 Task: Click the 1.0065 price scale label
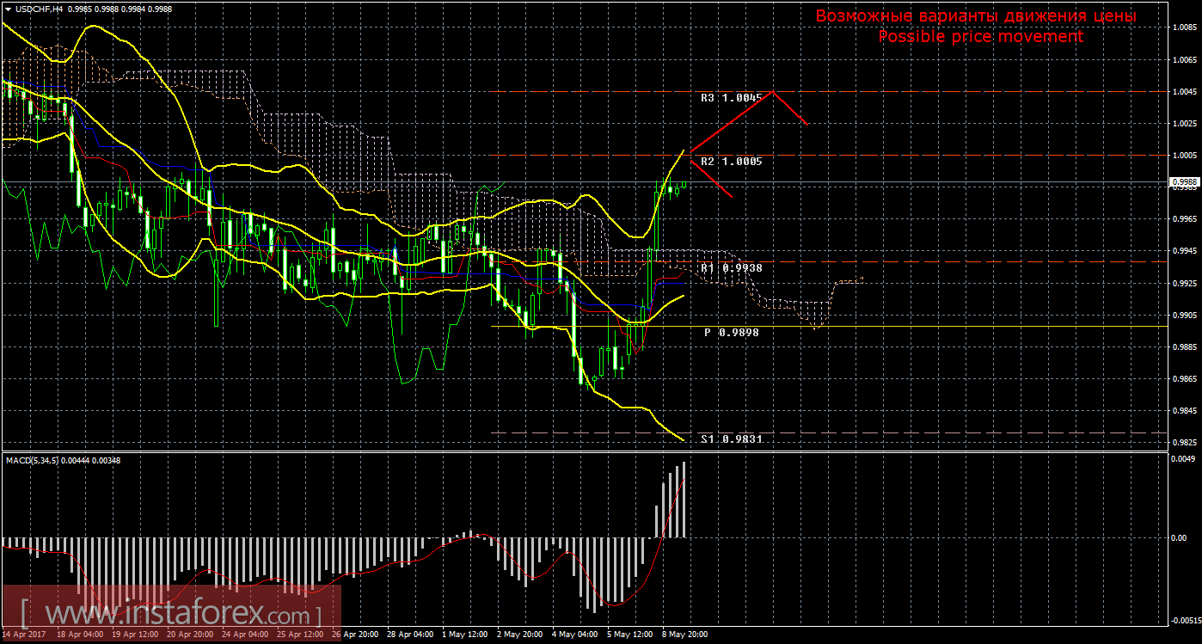point(1183,60)
